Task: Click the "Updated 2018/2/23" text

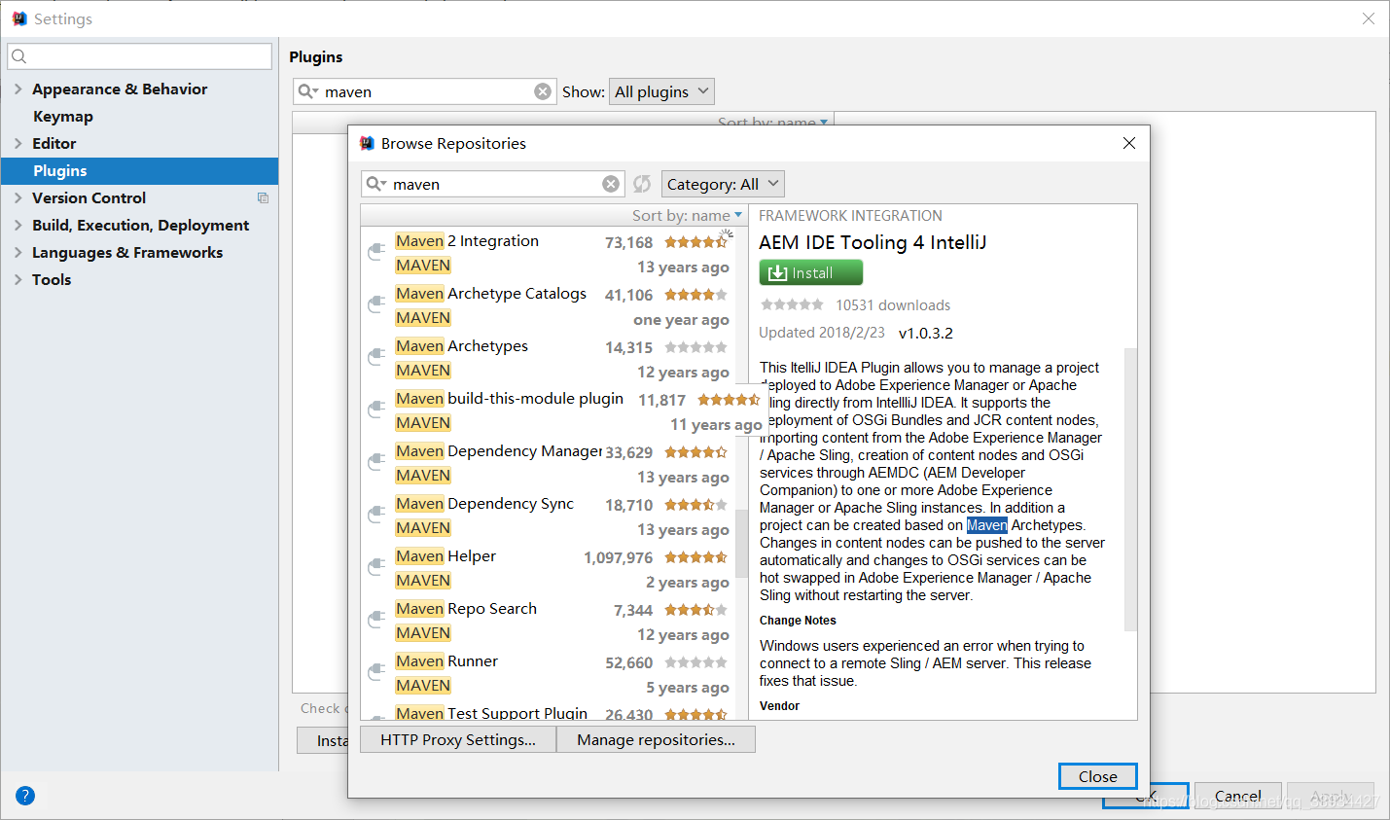Action: [822, 332]
